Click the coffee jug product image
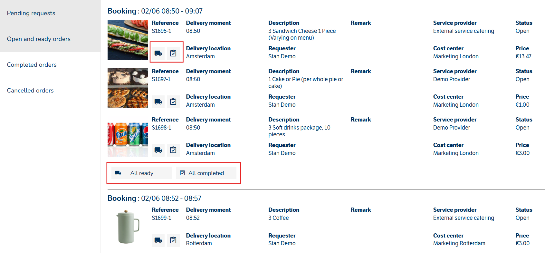 [128, 227]
